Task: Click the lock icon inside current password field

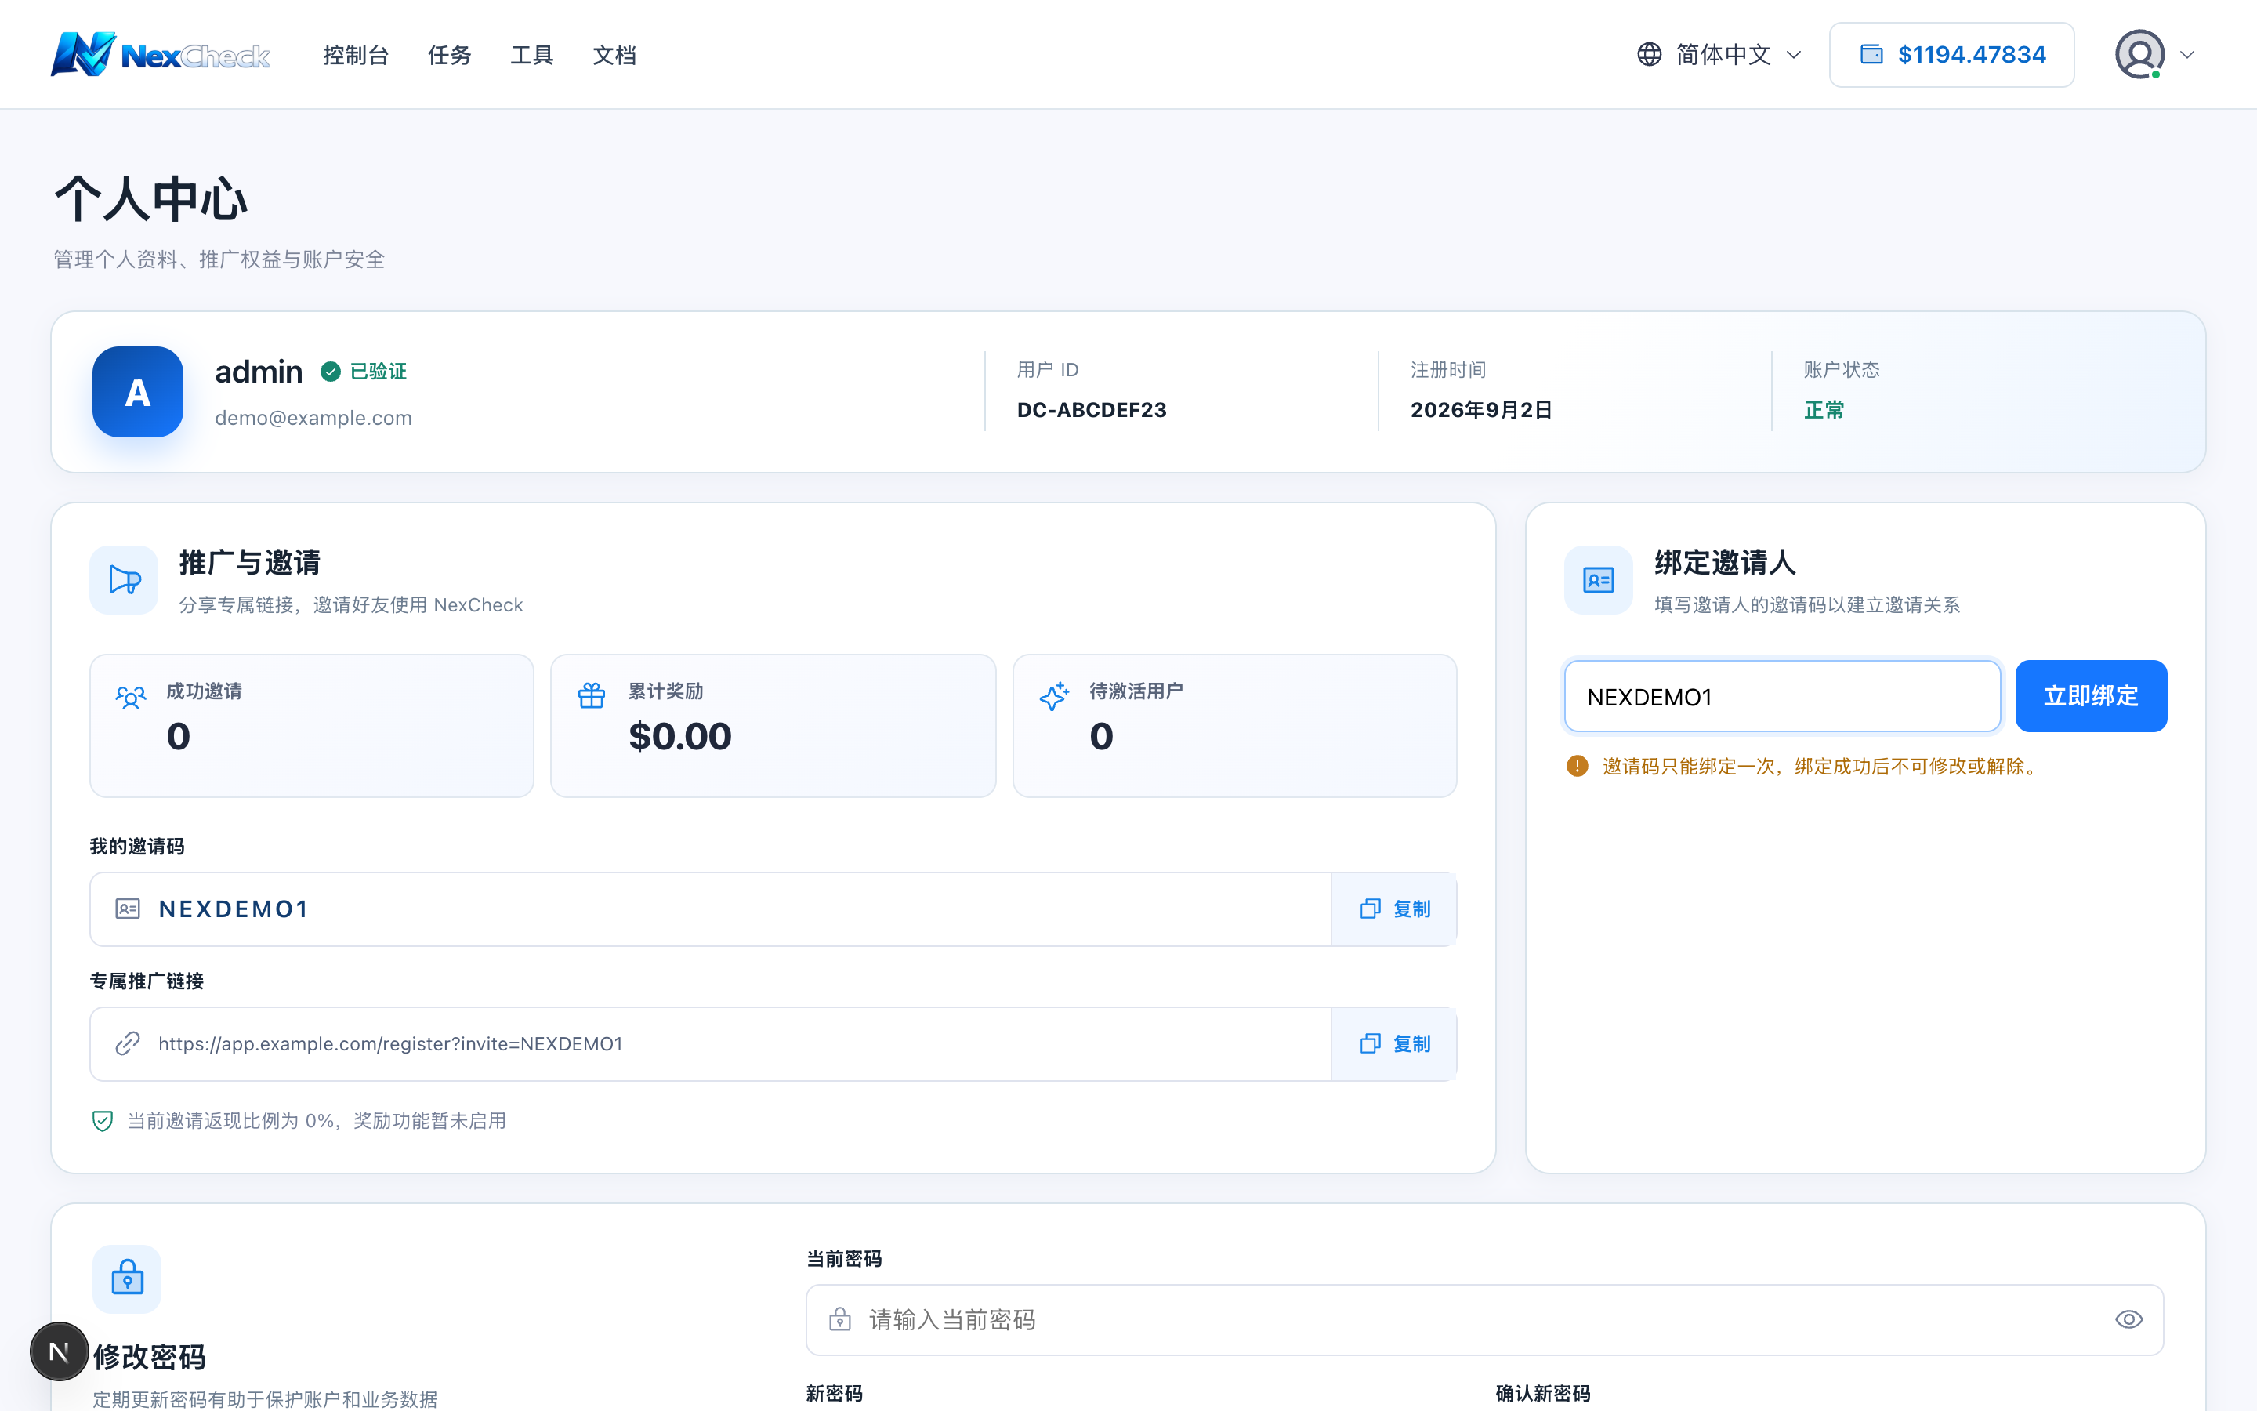Action: [839, 1319]
